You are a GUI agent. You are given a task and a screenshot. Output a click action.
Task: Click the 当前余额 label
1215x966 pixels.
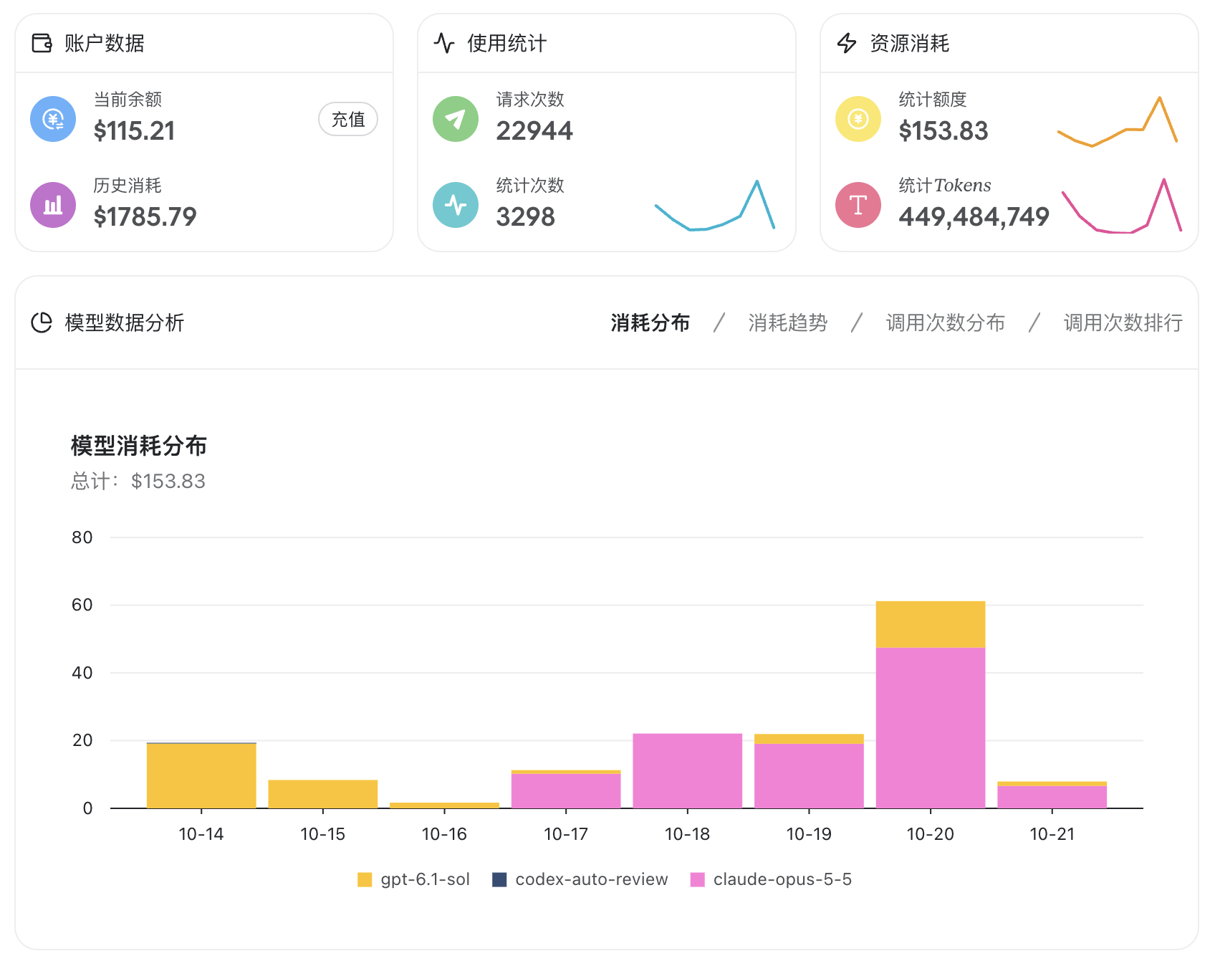128,99
